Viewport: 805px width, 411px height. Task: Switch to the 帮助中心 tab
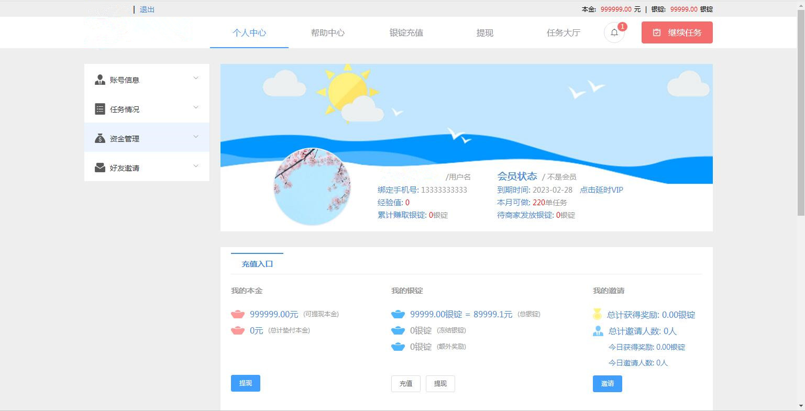click(x=328, y=32)
